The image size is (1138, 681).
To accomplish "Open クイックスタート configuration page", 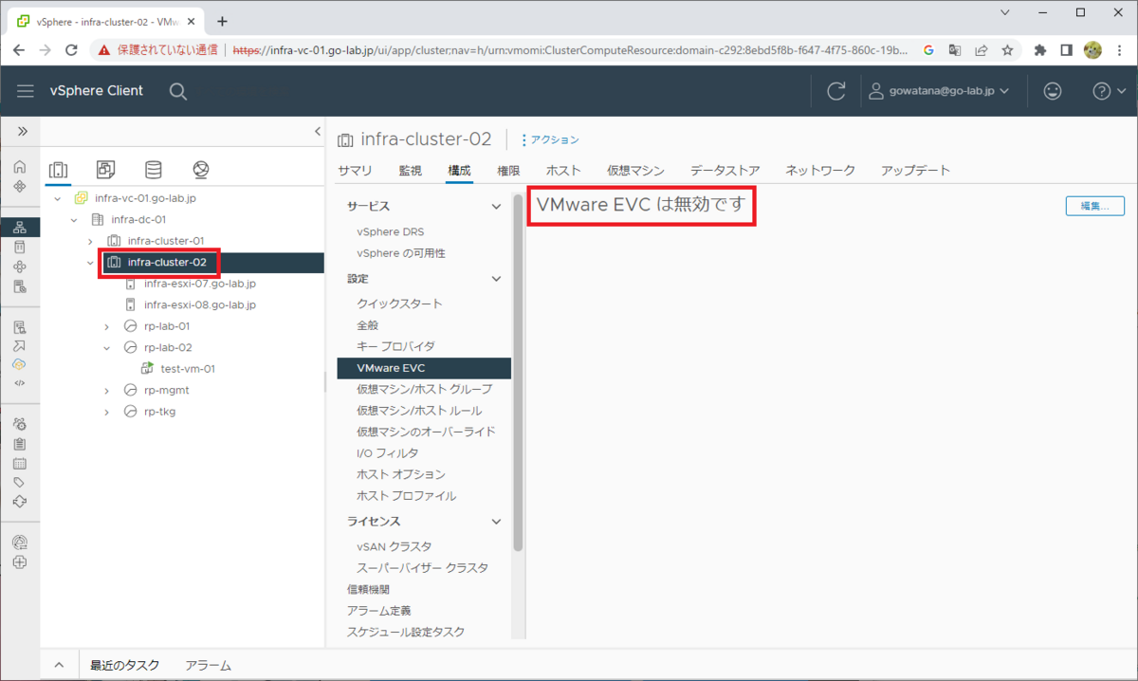I will pyautogui.click(x=399, y=304).
